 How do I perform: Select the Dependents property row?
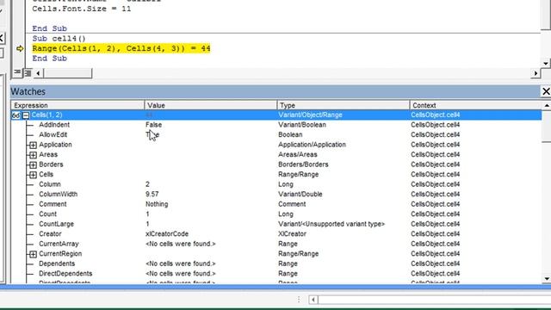[x=276, y=263]
